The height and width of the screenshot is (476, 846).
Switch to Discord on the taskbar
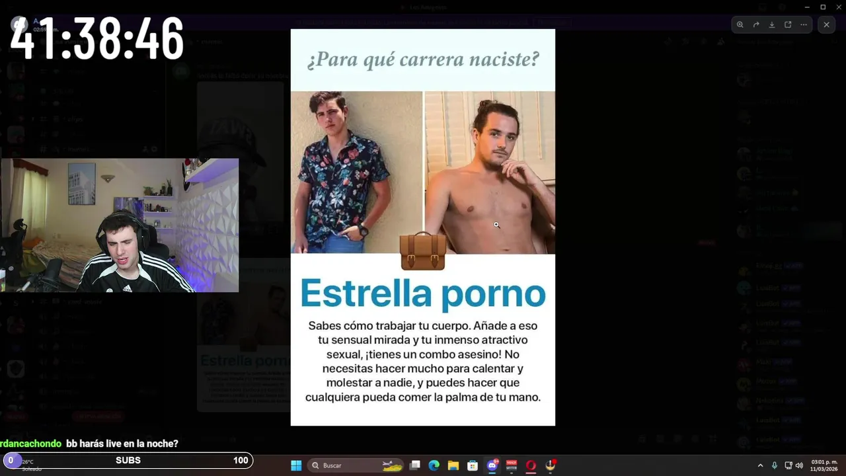coord(492,465)
